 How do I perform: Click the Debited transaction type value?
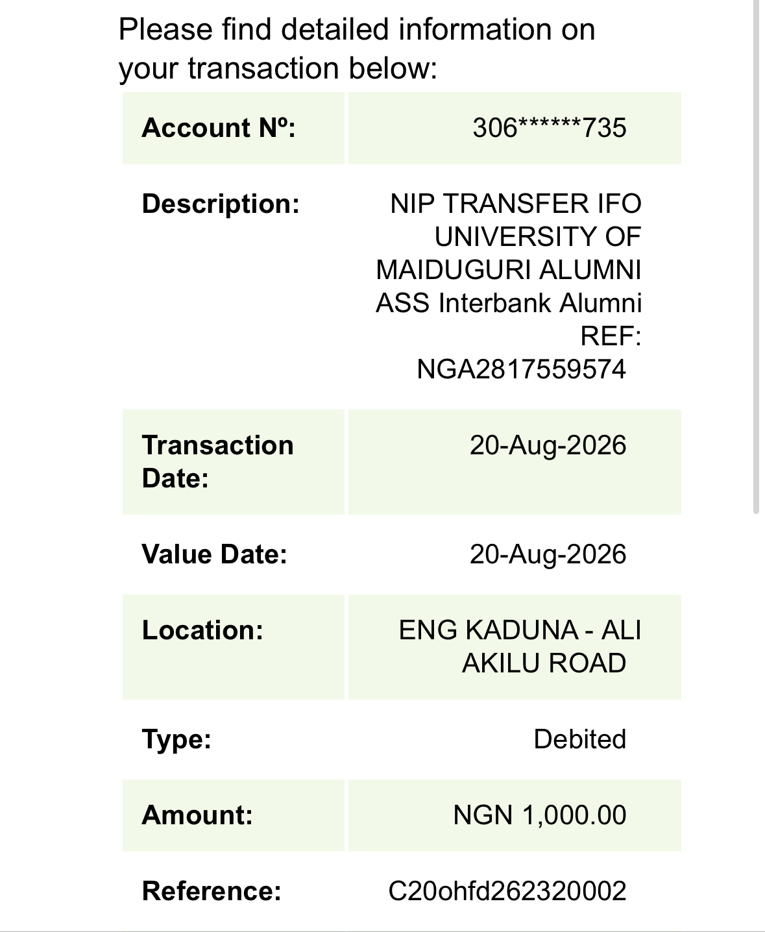coord(580,739)
